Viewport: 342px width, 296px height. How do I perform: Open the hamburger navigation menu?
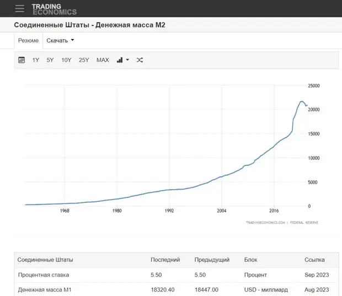coord(20,9)
